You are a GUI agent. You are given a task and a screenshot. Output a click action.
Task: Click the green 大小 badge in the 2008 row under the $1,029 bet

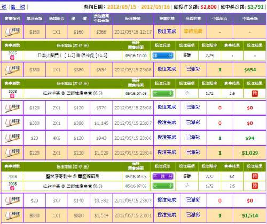[163, 186]
